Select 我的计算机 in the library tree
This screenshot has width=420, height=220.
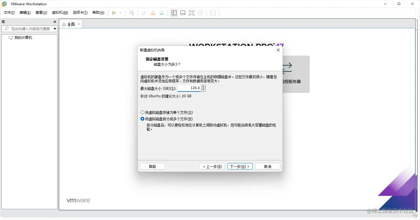23,37
